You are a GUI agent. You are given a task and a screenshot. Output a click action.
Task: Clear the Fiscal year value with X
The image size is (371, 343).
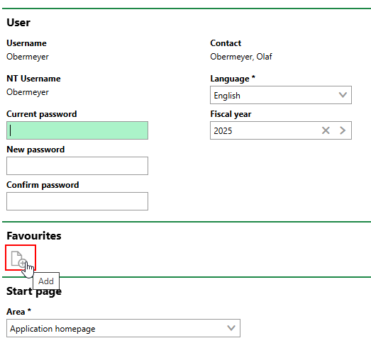[x=326, y=130]
